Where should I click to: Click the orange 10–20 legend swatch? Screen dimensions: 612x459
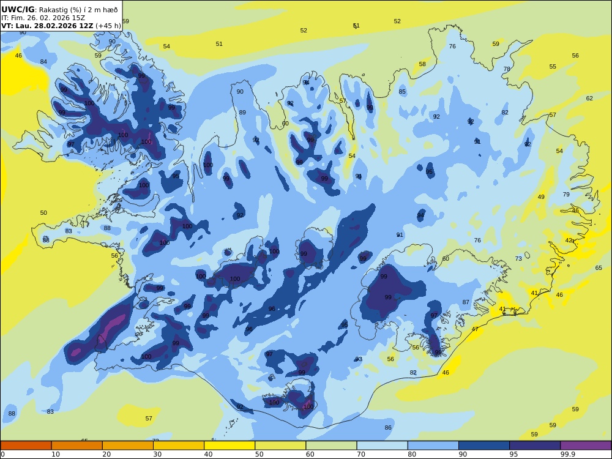coord(77,446)
